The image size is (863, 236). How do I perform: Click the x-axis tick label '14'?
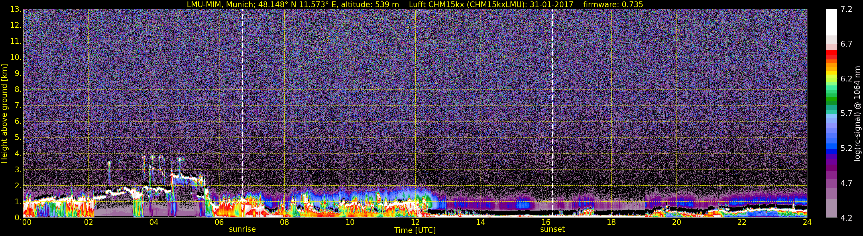point(480,222)
